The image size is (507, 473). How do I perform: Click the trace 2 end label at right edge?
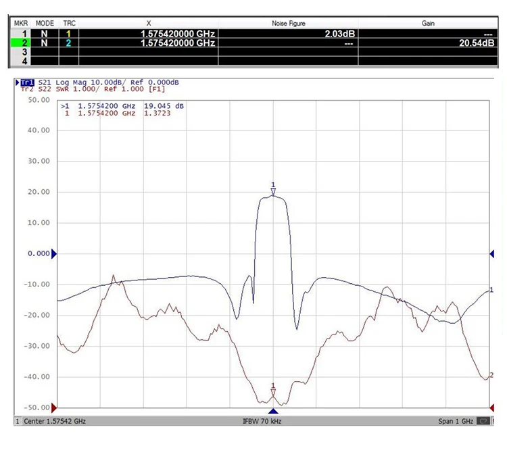click(x=491, y=375)
